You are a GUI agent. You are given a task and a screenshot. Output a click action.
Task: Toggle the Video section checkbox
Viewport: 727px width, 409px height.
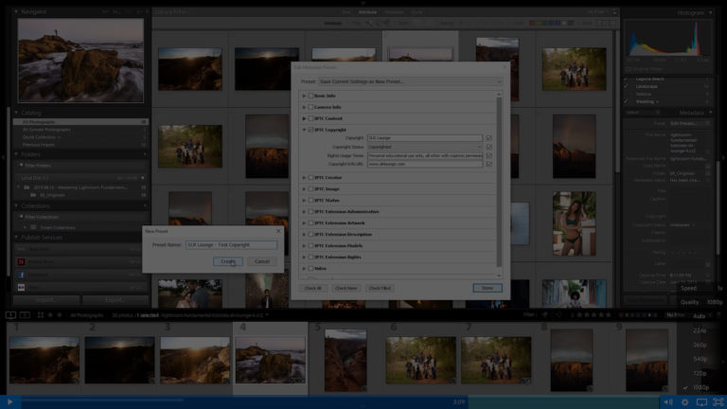311,269
